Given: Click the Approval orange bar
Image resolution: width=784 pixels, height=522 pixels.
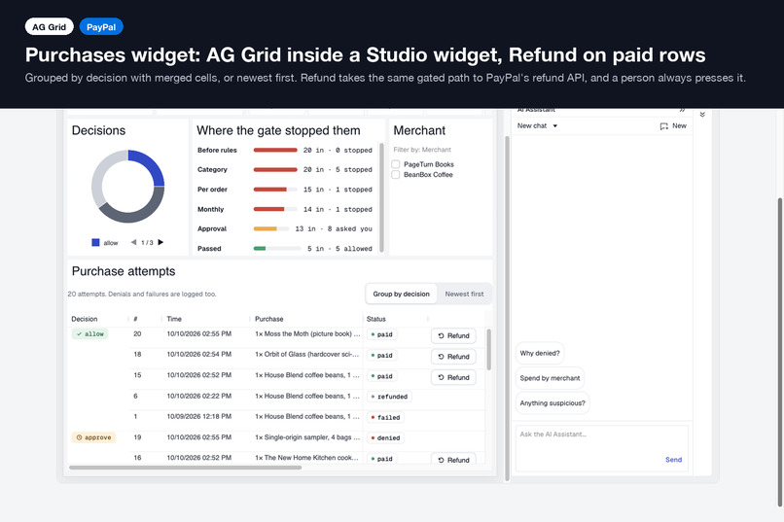Looking at the screenshot, I should click(x=265, y=228).
